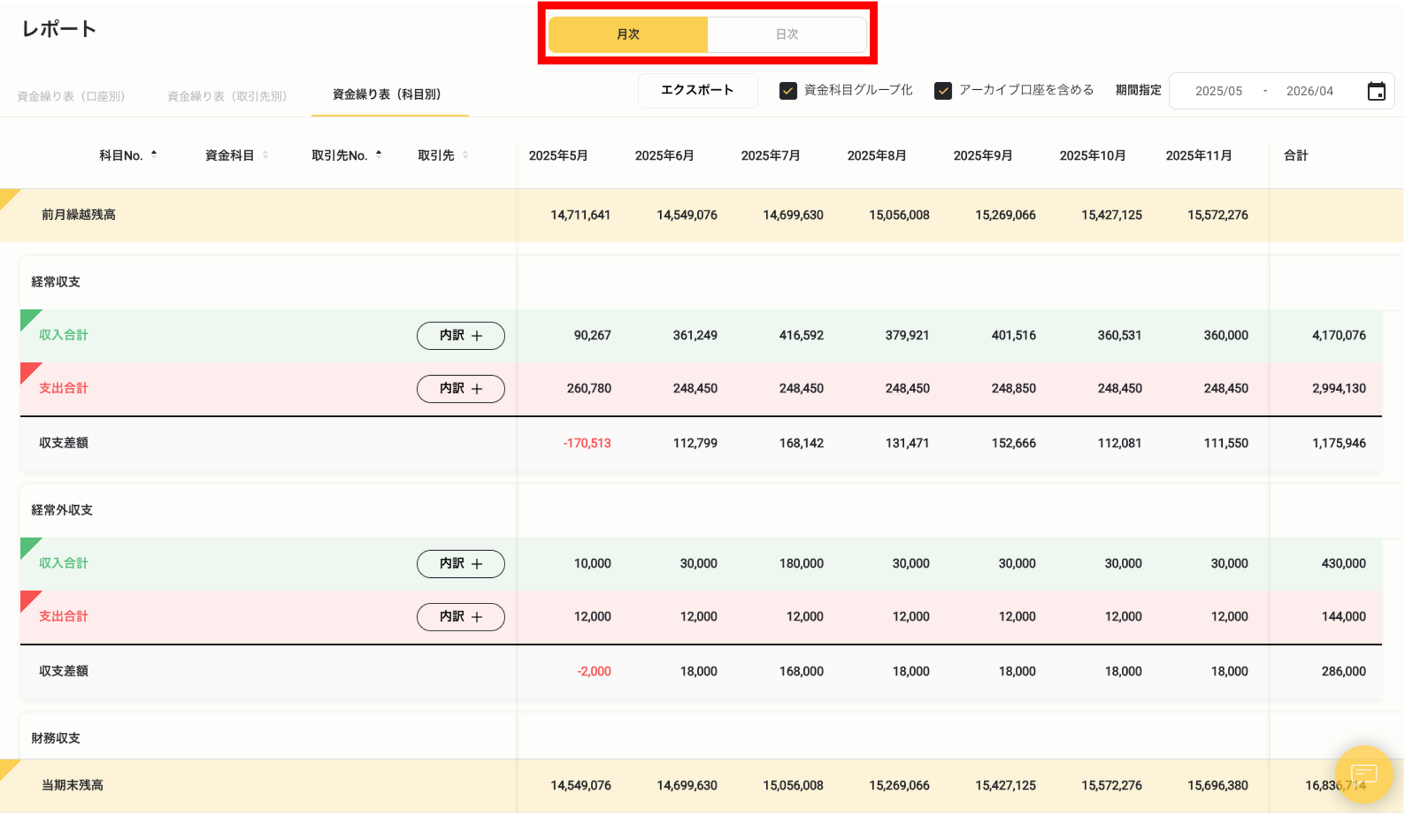1405x814 pixels.
Task: Click the end date field showing 2026/04
Action: click(x=1309, y=91)
